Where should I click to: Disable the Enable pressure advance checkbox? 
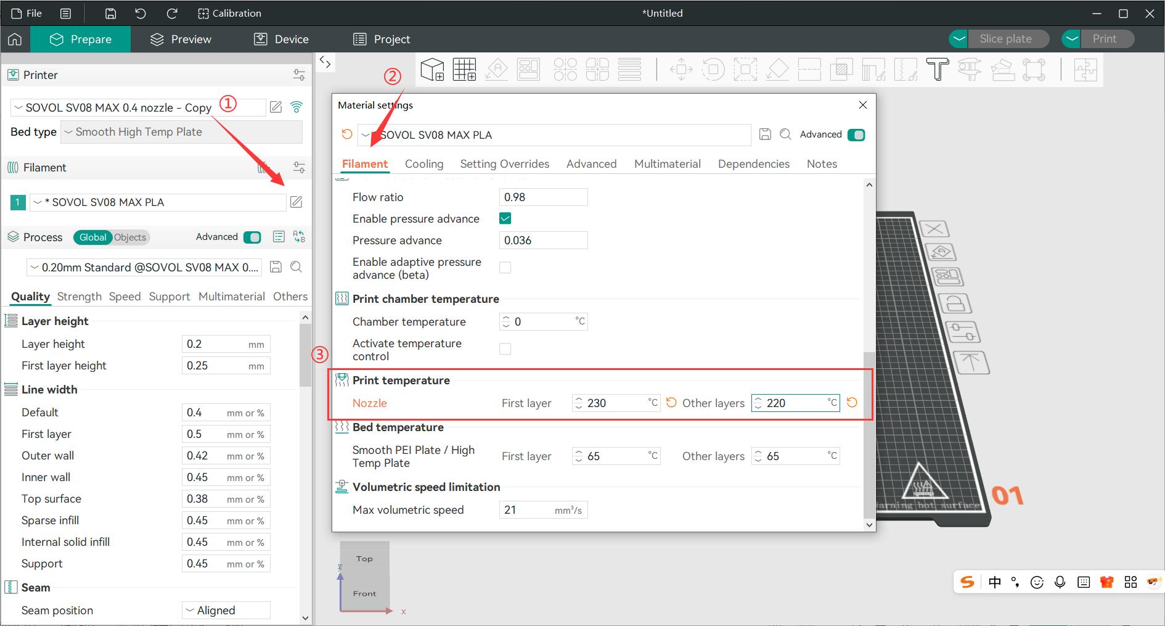click(505, 218)
